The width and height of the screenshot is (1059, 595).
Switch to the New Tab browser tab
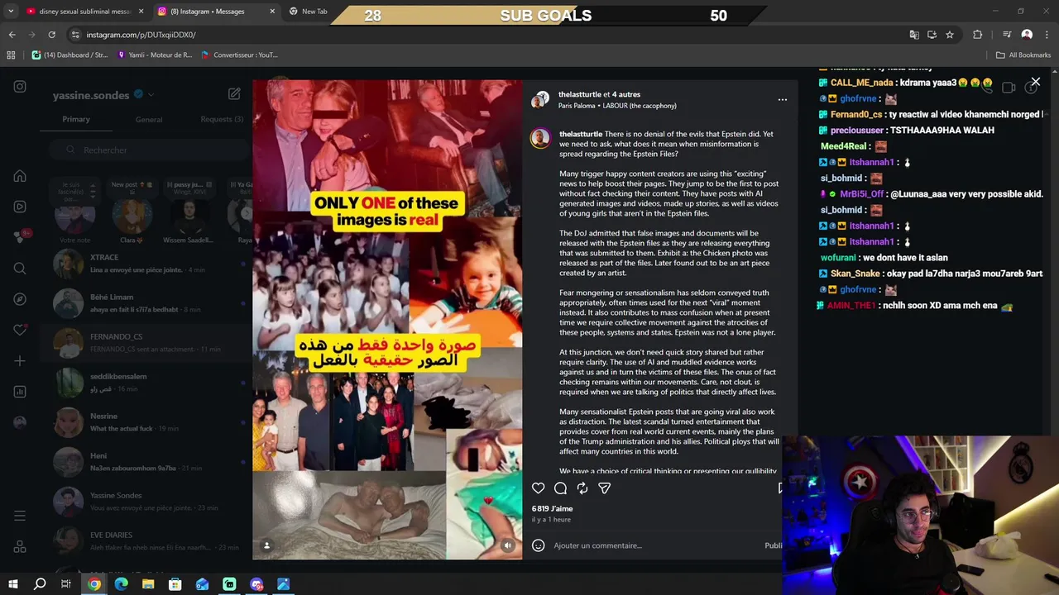314,12
